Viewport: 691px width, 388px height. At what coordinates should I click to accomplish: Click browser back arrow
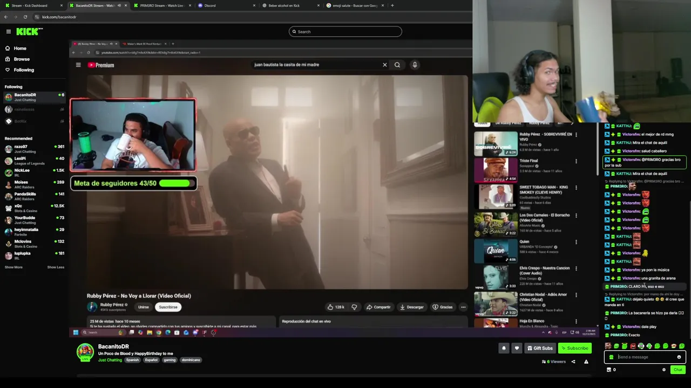6,17
